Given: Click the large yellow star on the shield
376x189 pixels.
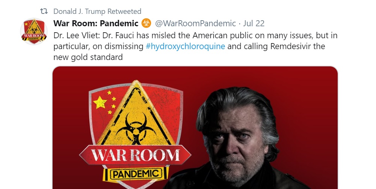Looking at the screenshot, I should tap(100, 102).
